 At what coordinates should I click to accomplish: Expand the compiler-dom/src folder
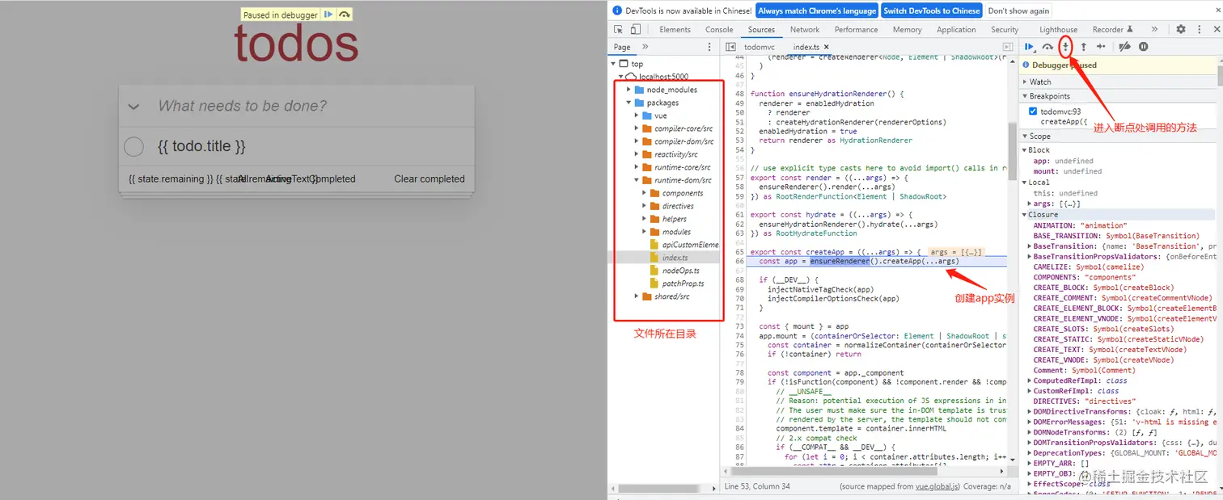[x=637, y=141]
